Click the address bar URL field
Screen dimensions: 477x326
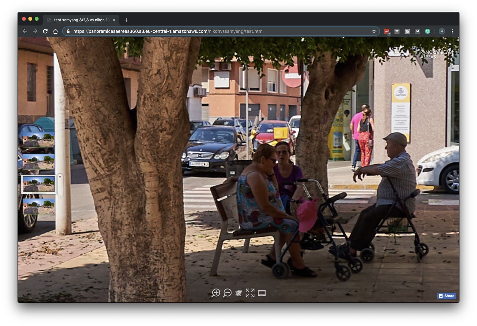(x=221, y=31)
